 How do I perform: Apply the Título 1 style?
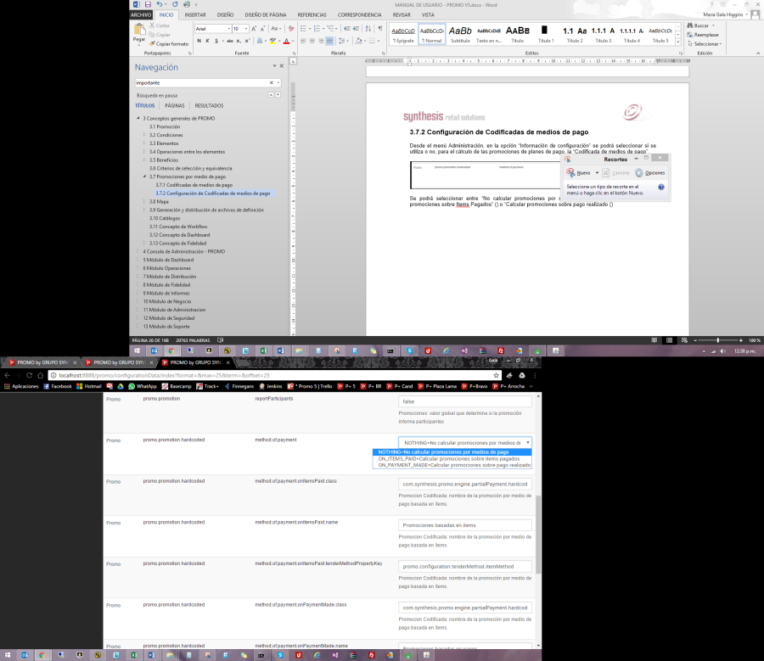pos(546,34)
